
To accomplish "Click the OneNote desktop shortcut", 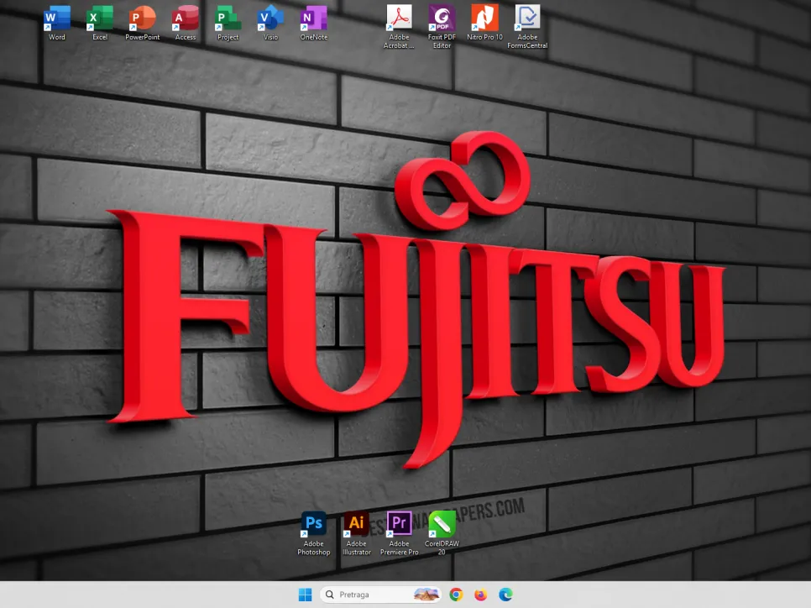I will point(313,22).
